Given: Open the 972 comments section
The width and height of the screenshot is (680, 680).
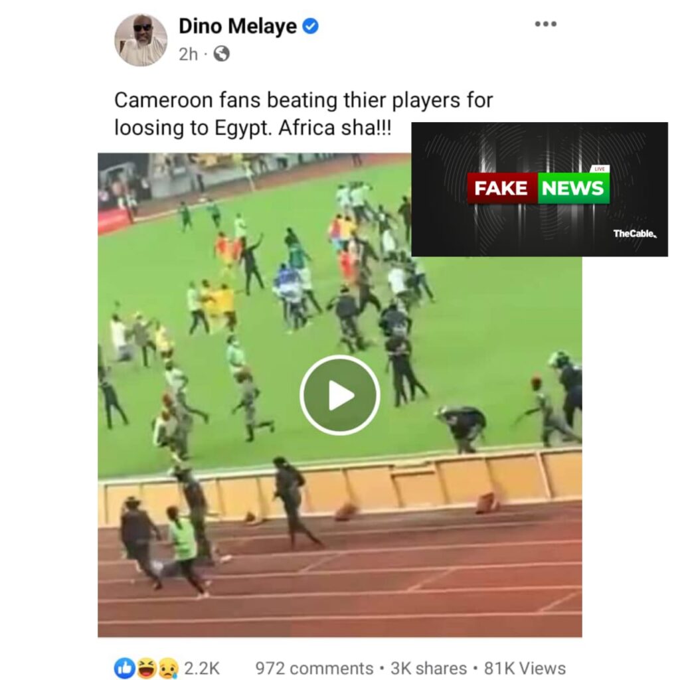Looking at the screenshot, I should click(314, 668).
